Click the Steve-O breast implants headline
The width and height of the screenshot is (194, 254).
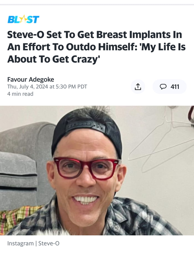(x=96, y=47)
